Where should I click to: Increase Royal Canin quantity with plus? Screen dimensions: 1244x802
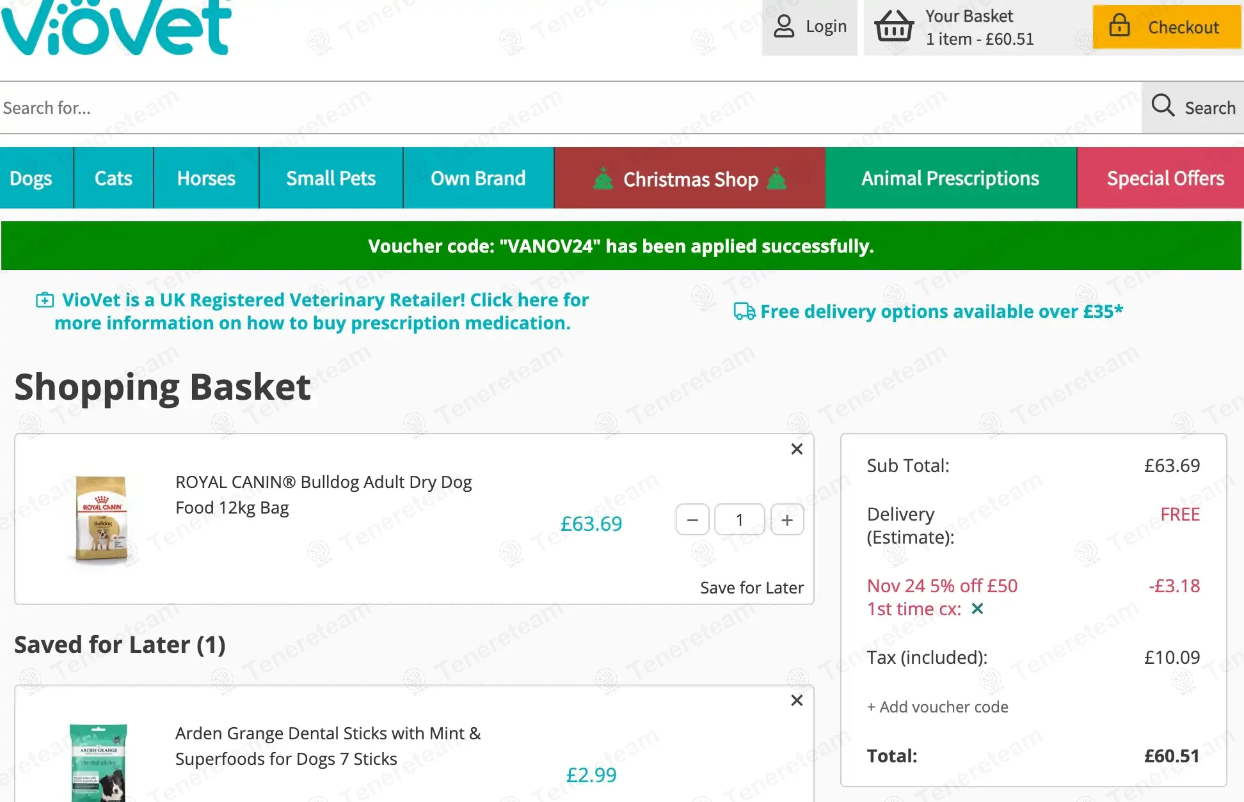pyautogui.click(x=787, y=520)
